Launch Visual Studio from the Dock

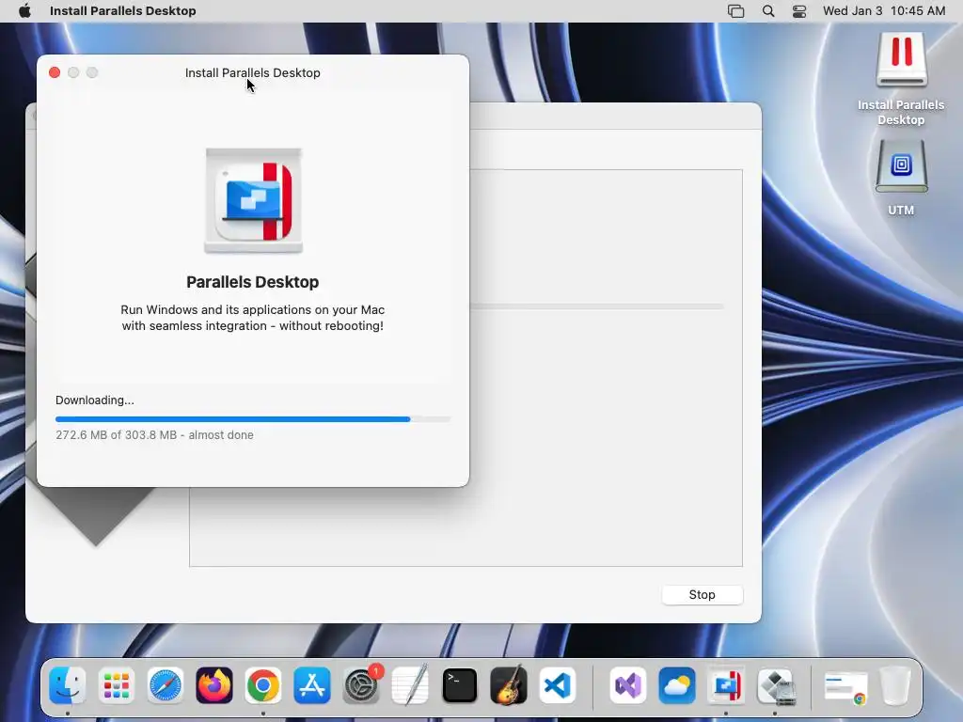[x=627, y=685]
